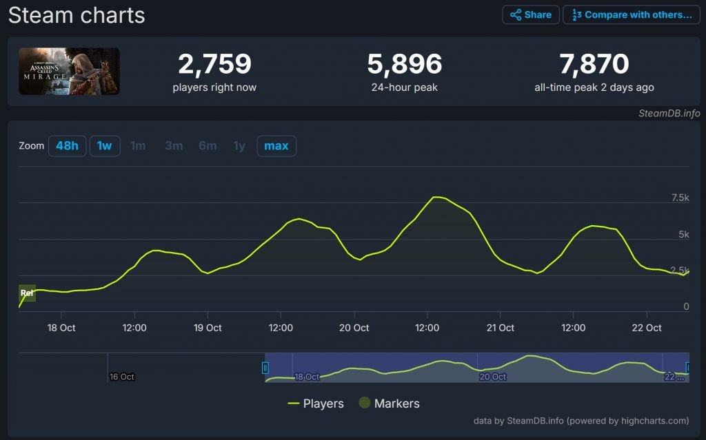Select the disabled 1m zoom option

pyautogui.click(x=138, y=146)
